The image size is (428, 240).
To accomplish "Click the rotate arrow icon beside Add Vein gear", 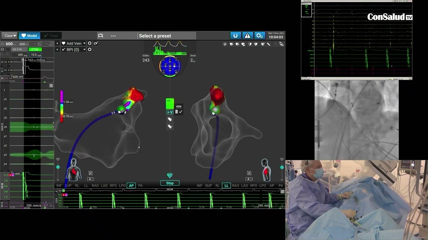I will coord(96,43).
